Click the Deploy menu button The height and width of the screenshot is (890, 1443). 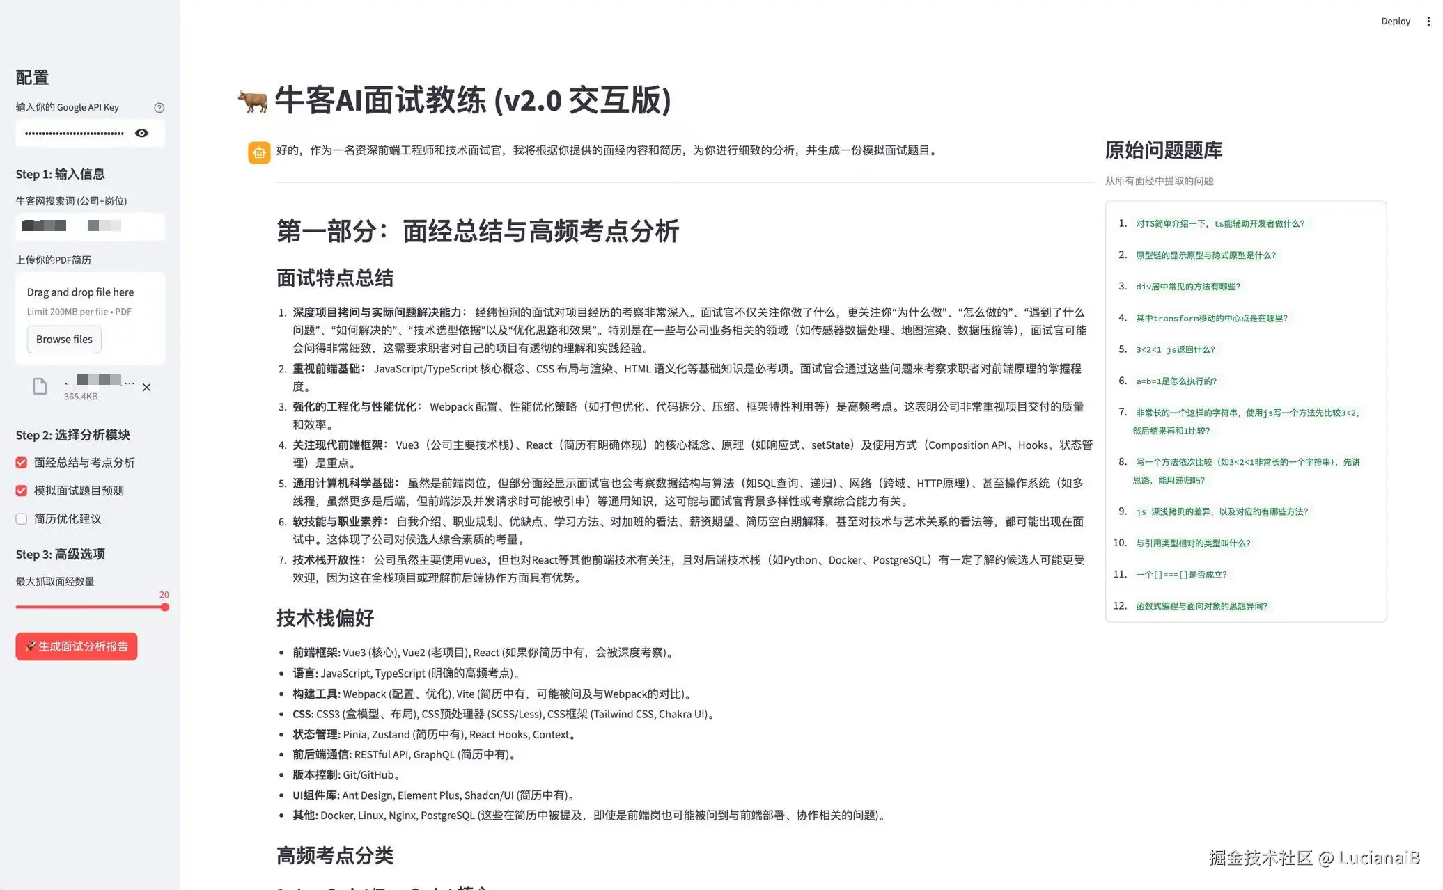[1395, 22]
